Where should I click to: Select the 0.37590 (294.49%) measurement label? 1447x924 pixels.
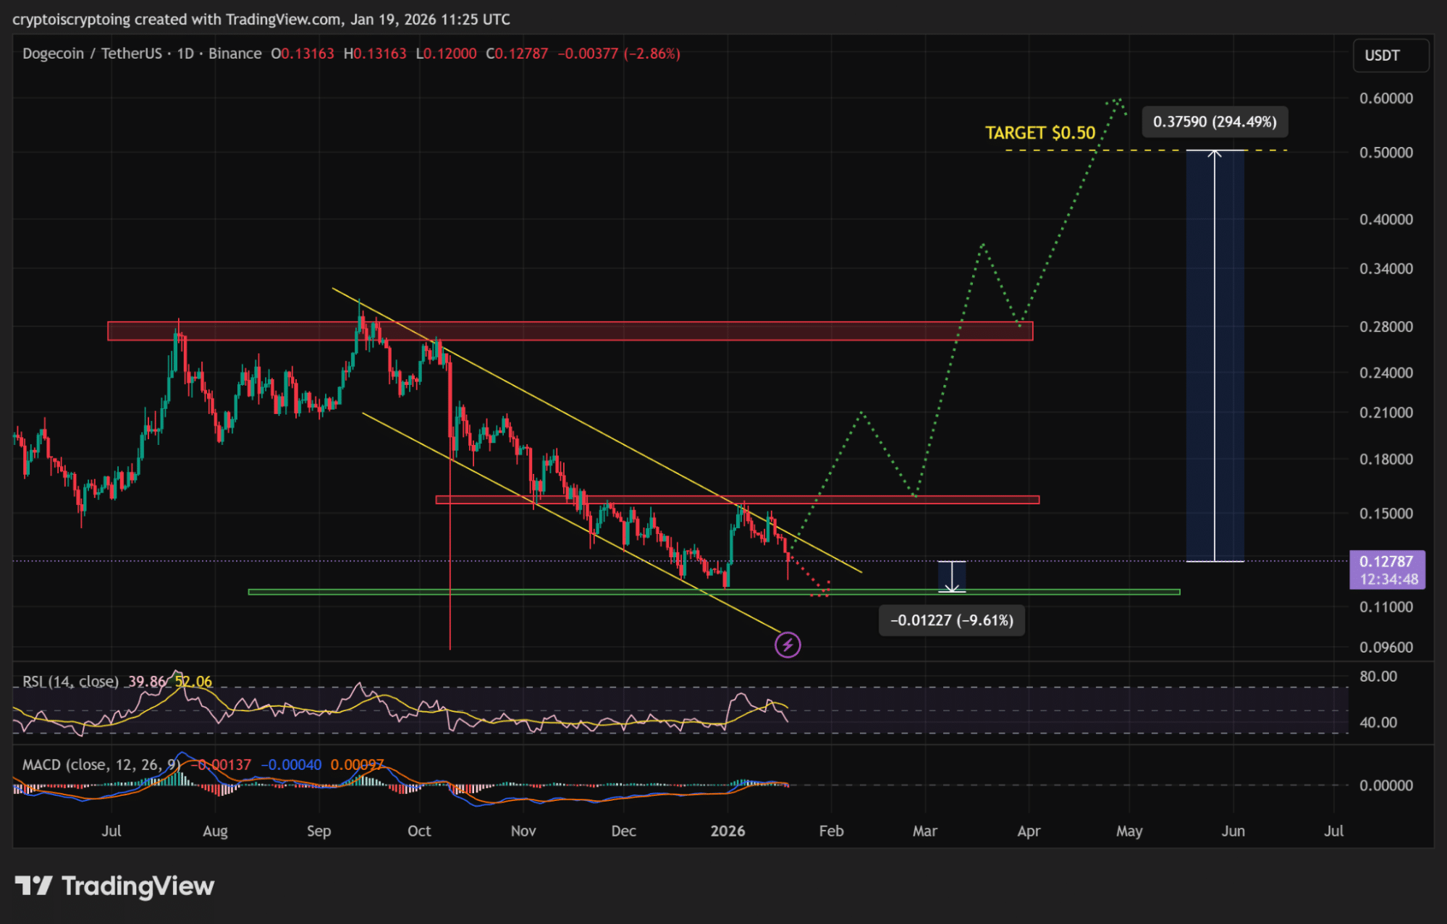[1214, 122]
